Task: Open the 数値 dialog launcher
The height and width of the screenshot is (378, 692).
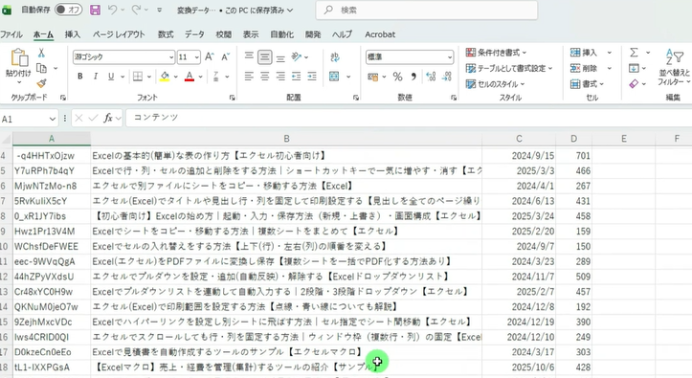Action: 454,98
